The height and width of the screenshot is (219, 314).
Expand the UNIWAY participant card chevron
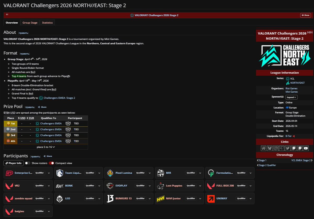250,199
